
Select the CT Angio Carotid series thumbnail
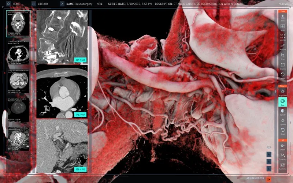(18, 23)
